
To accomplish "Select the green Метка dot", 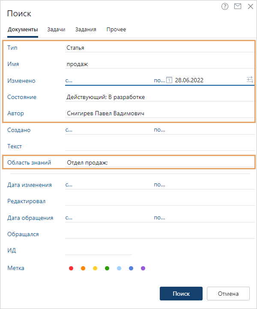I will [107, 268].
